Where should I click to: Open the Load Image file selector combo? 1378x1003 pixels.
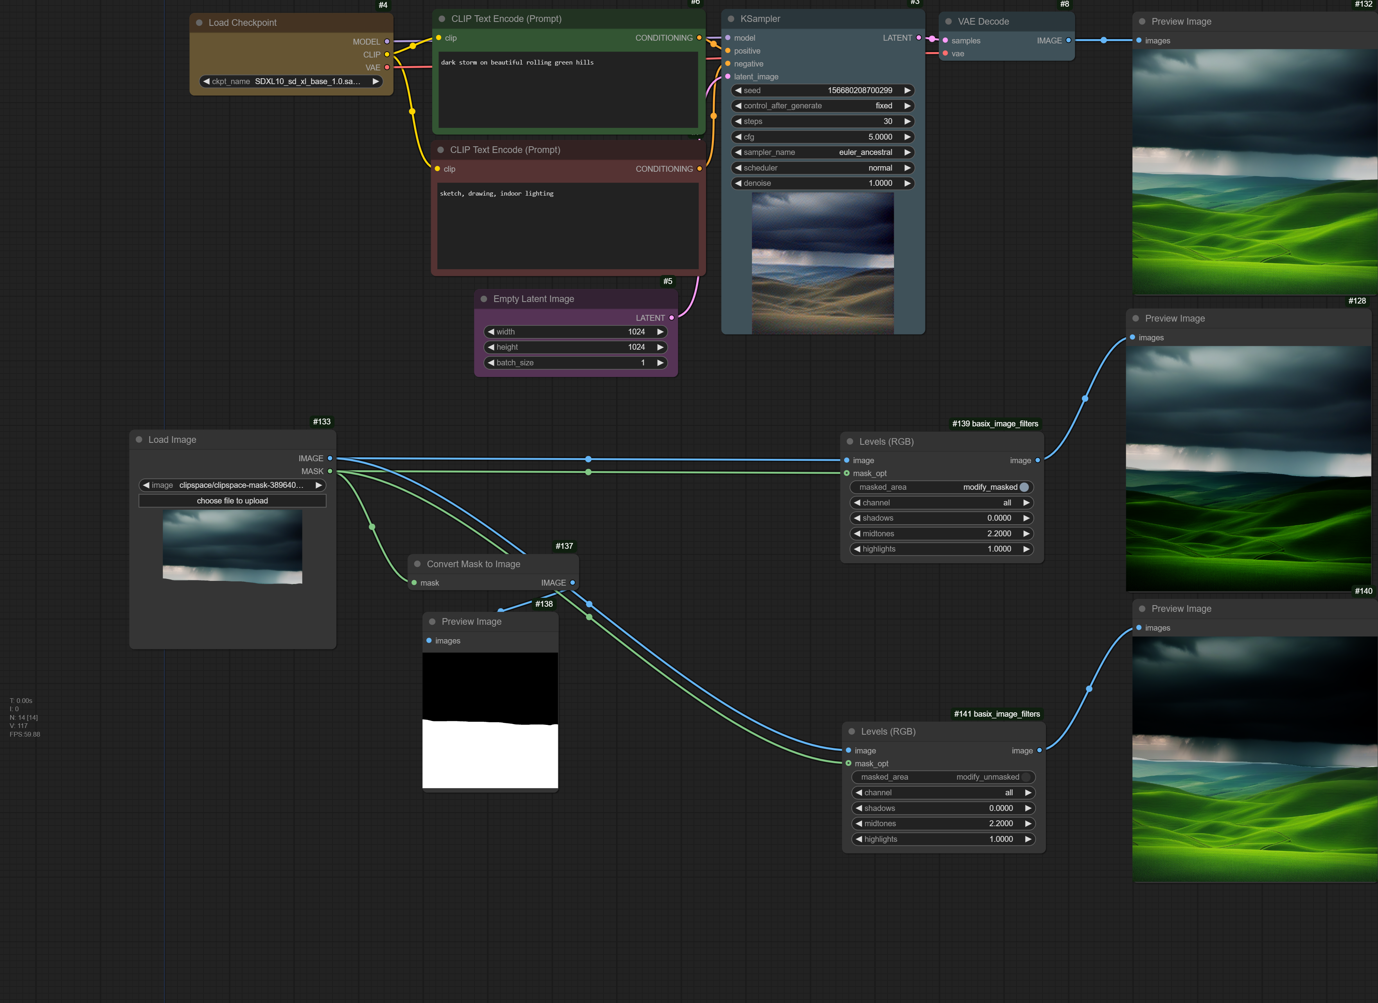(x=232, y=485)
